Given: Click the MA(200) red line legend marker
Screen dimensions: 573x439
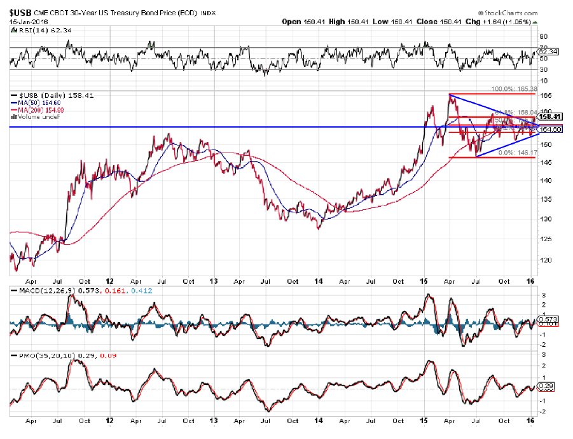Looking at the screenshot, I should 14,110.
